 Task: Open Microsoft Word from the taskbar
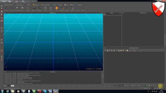50,91
